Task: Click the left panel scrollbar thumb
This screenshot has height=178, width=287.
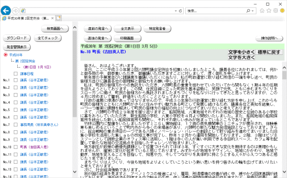Action: [75, 74]
